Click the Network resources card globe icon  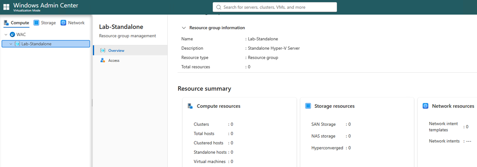click(x=425, y=106)
